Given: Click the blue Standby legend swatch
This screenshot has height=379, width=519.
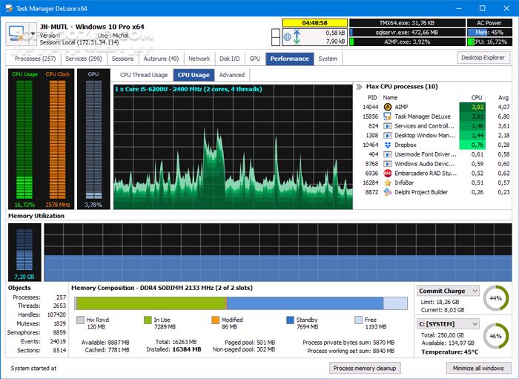Looking at the screenshot, I should pos(290,320).
